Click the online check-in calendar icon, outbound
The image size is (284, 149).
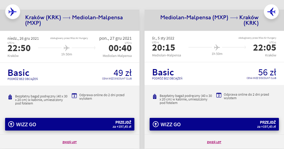pos(74,95)
